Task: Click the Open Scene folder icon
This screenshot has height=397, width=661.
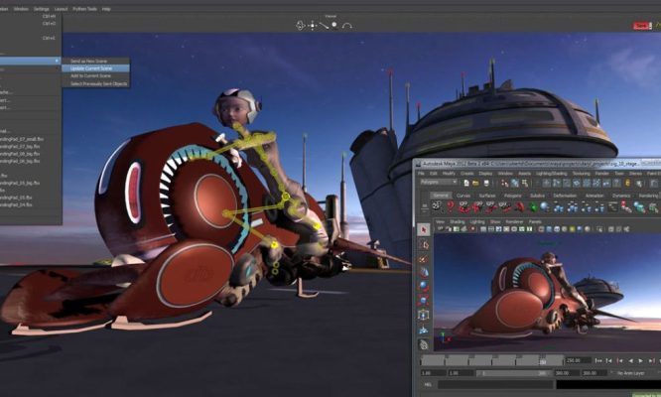Action: point(475,184)
